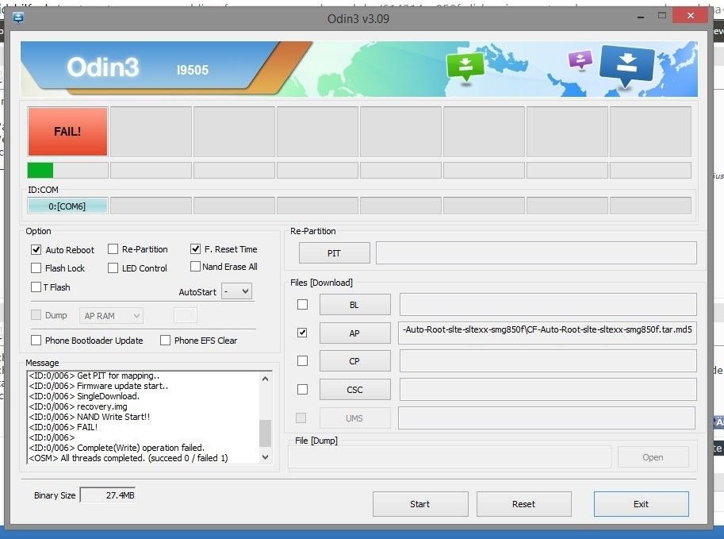Click the 0:[COM6] port field

coord(67,206)
